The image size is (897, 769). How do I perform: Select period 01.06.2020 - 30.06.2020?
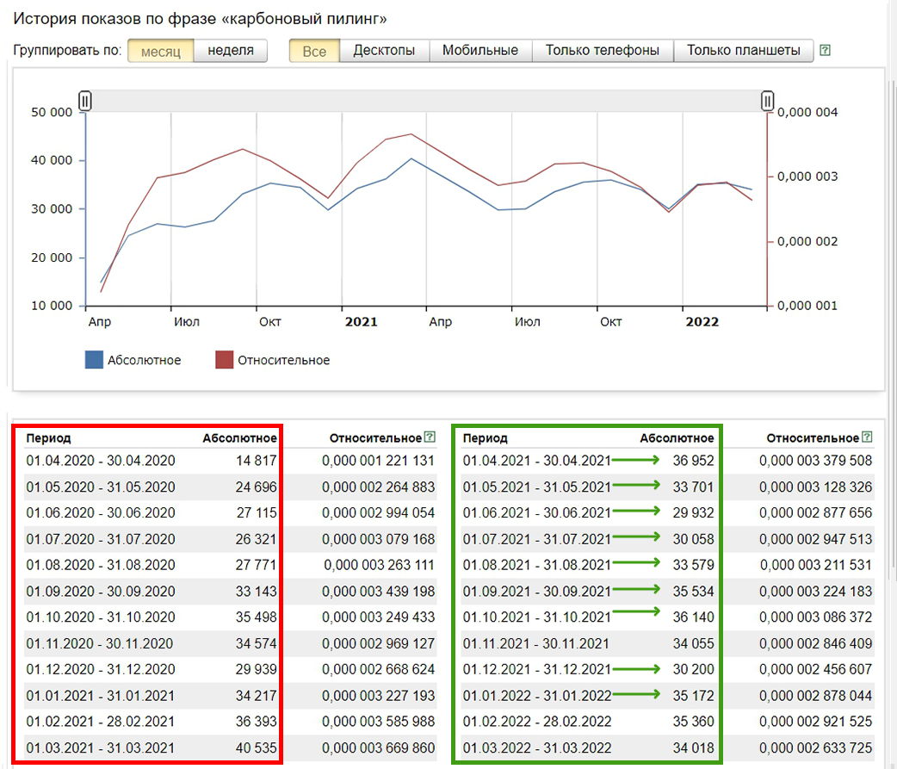point(101,512)
